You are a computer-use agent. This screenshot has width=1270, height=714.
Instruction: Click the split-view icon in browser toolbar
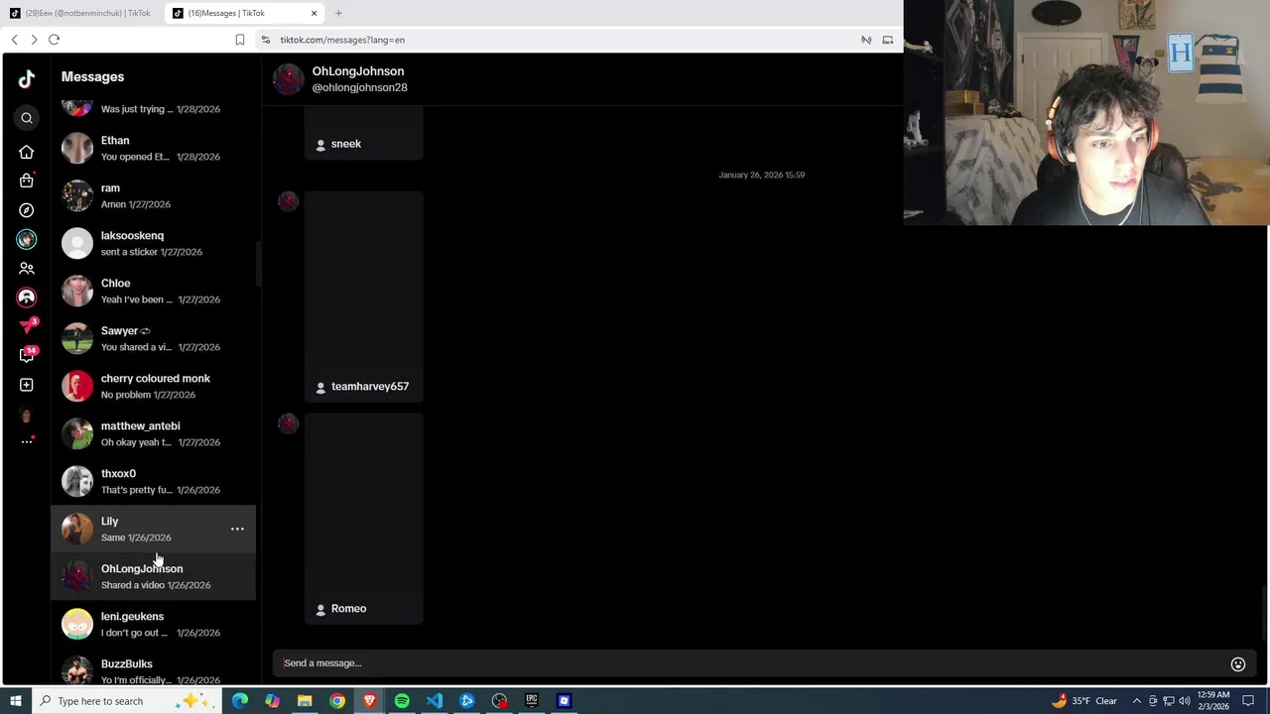pyautogui.click(x=888, y=40)
